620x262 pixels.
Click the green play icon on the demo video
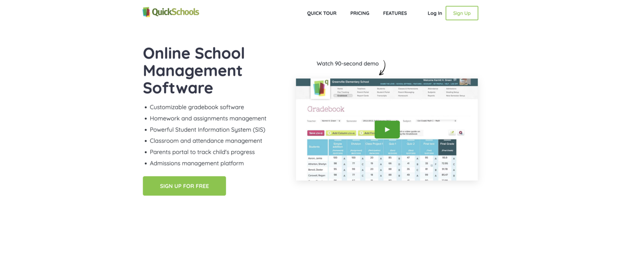(387, 129)
